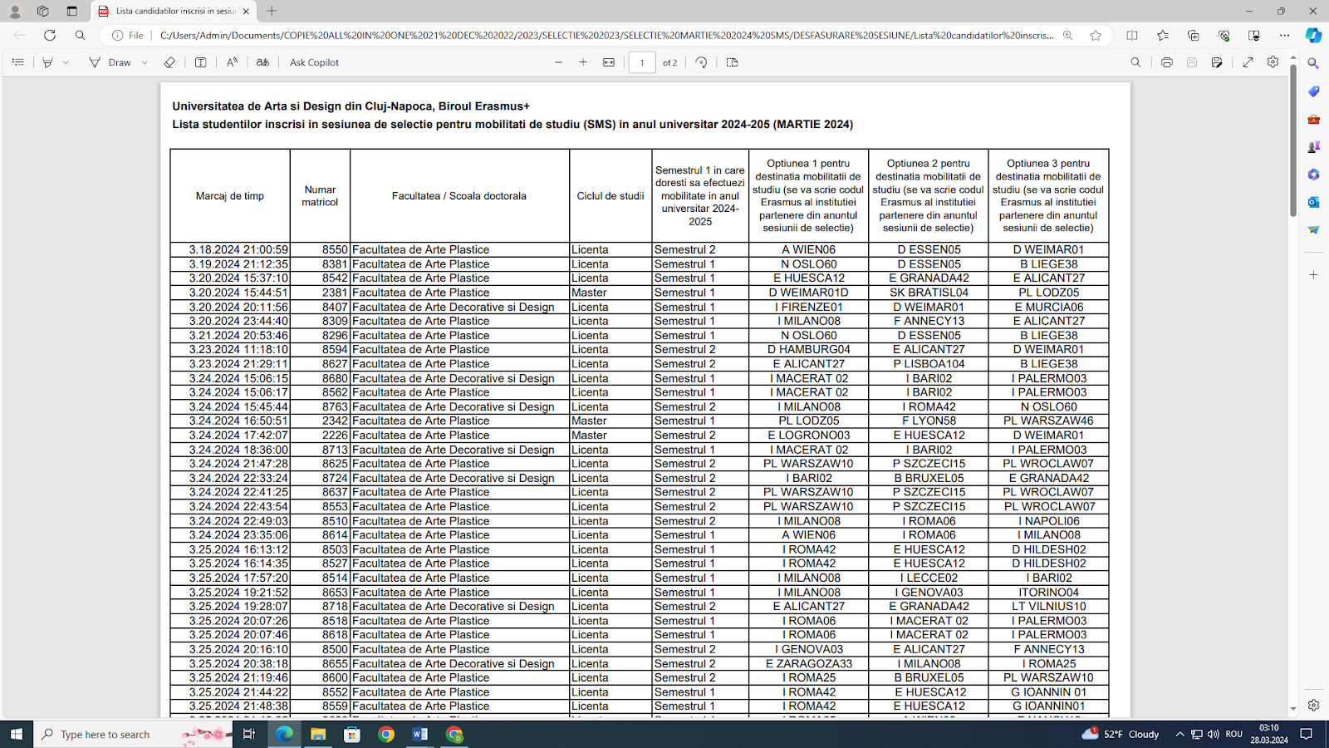This screenshot has width=1329, height=748.
Task: Customize sidebar with the plus button
Action: pyautogui.click(x=1313, y=274)
